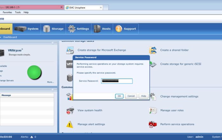Viewport: 222px width, 140px height.
Task: Close the EMC Unisphere browser tab
Action: click(101, 7)
